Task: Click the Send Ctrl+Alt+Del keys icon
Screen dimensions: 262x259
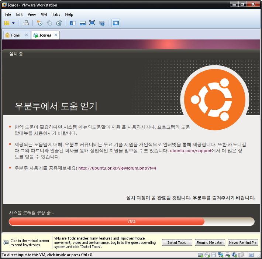Action: (x=26, y=23)
